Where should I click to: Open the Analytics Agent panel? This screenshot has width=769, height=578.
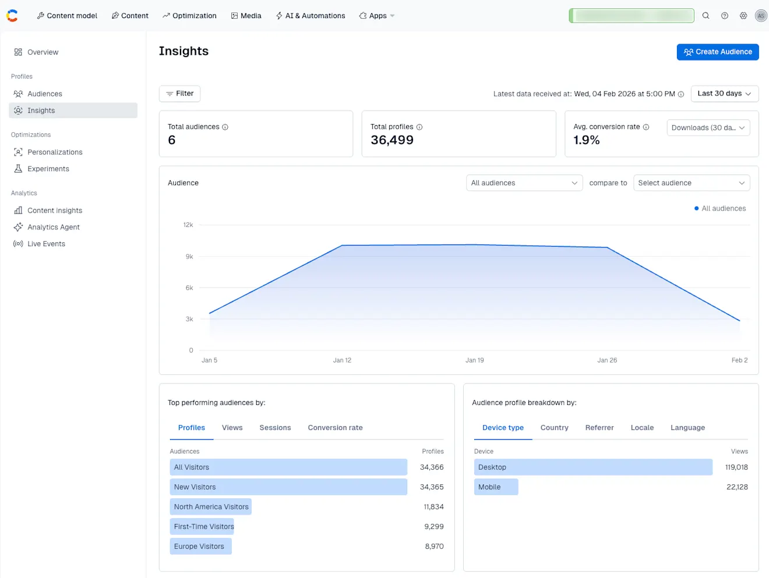point(54,227)
